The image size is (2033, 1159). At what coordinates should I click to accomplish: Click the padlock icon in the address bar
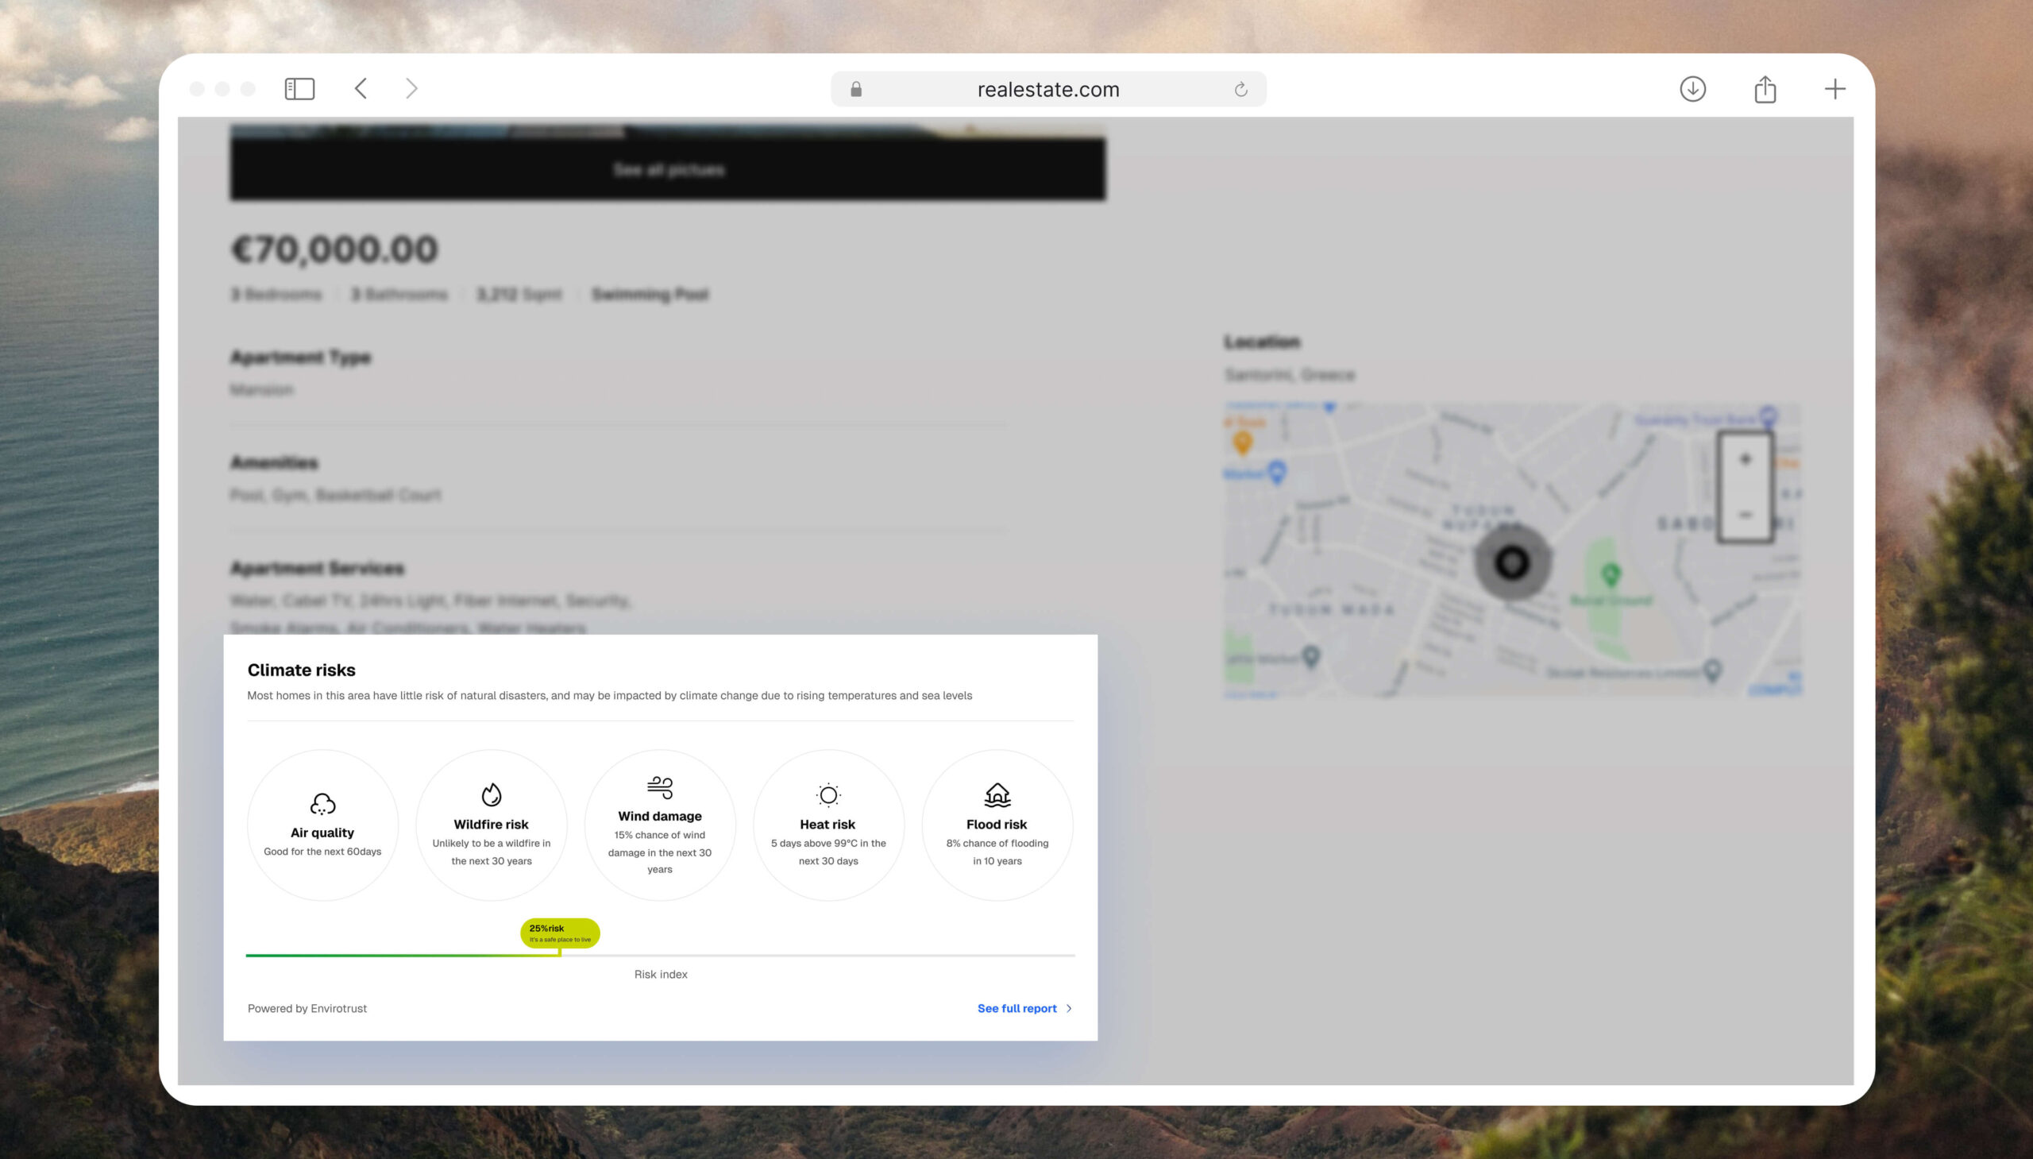tap(856, 89)
